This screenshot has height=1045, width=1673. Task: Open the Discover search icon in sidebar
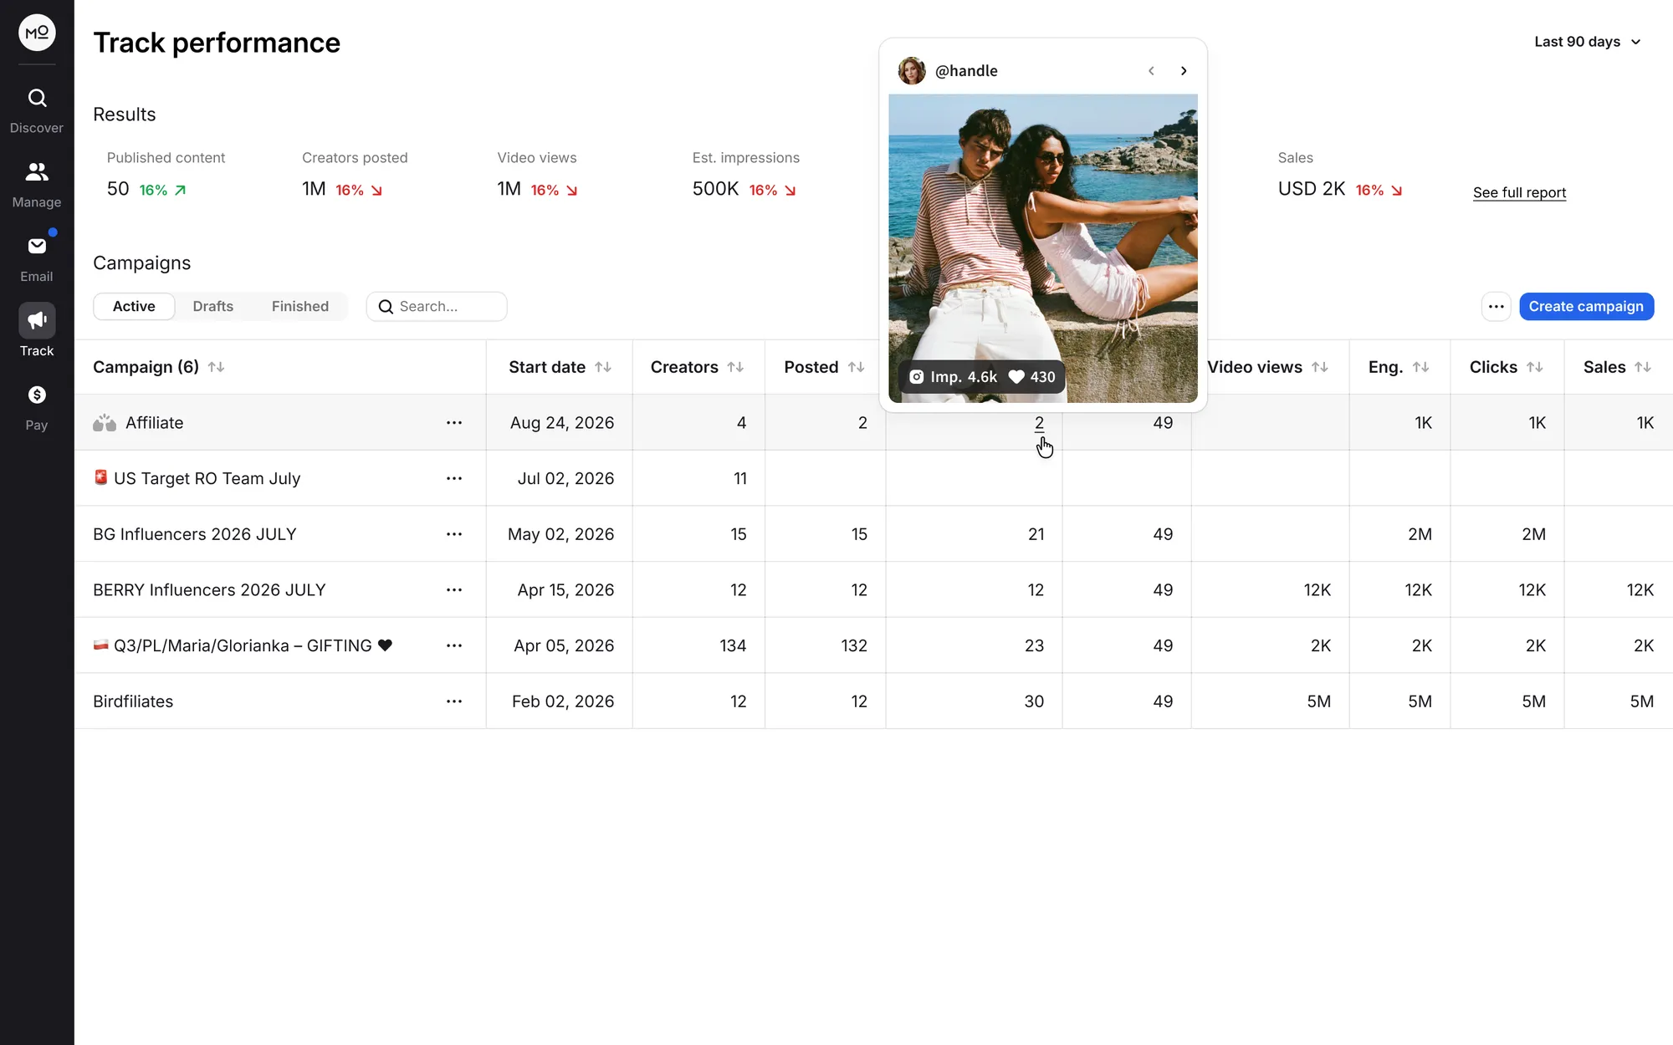pyautogui.click(x=37, y=99)
